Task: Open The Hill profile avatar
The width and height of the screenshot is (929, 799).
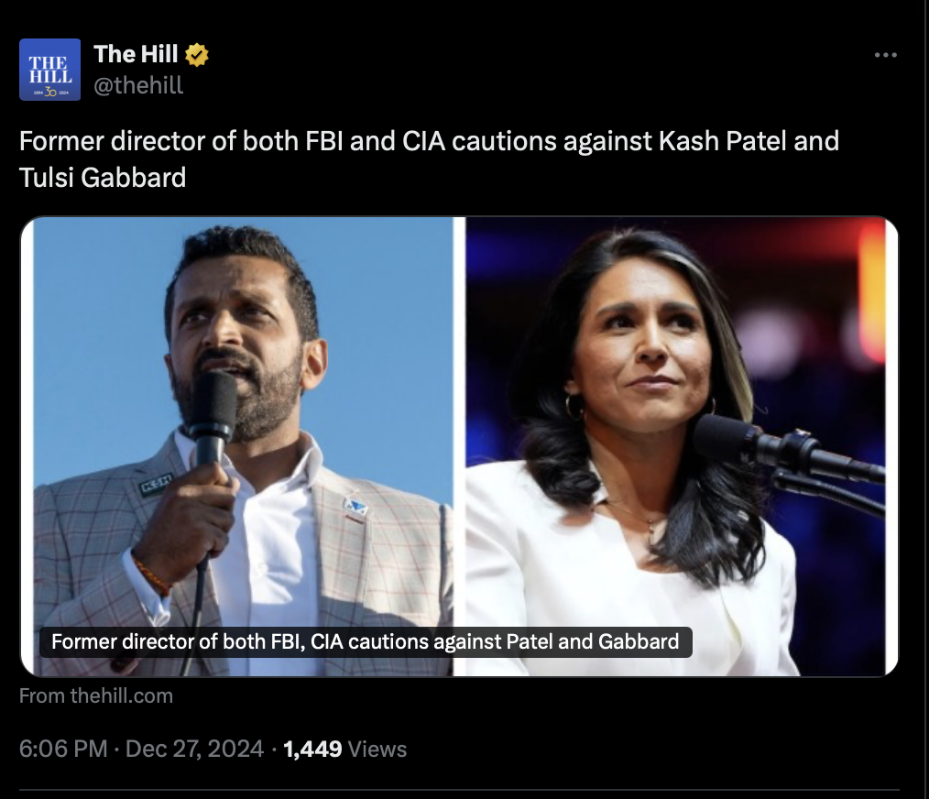Action: (49, 70)
